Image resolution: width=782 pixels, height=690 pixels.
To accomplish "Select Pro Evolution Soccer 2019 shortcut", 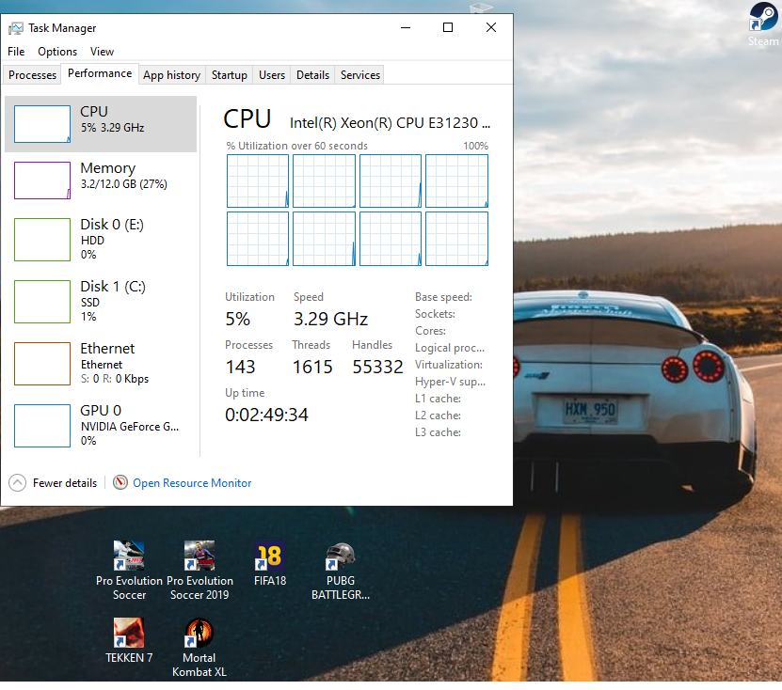I will point(199,557).
